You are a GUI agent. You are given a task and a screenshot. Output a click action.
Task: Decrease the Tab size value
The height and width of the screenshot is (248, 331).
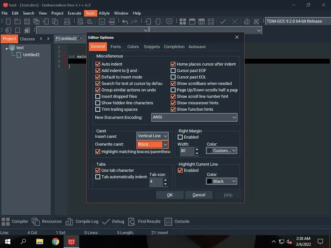(165, 184)
